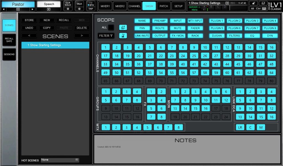Screen dimensions: 283x166
Task: Open the on-screen keyboard icon near Alt Ctrl
Action: point(264,9)
